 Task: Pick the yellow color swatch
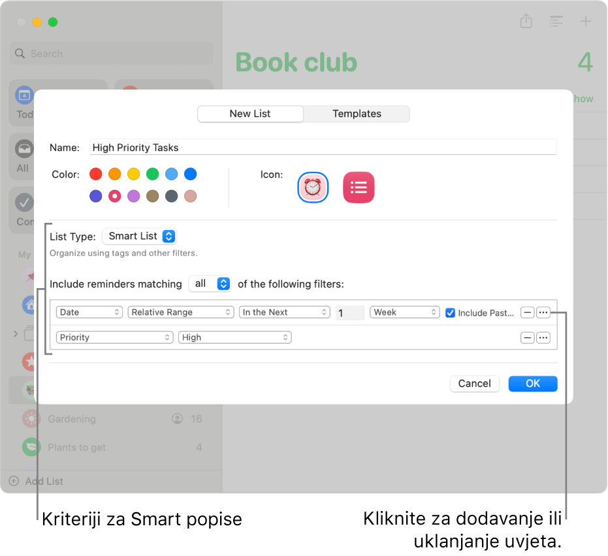pos(133,174)
